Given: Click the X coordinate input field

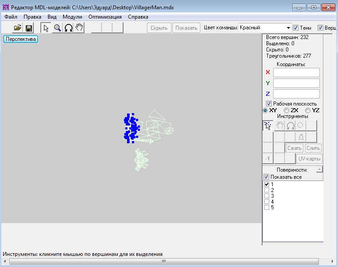Looking at the screenshot, I should [296, 73].
